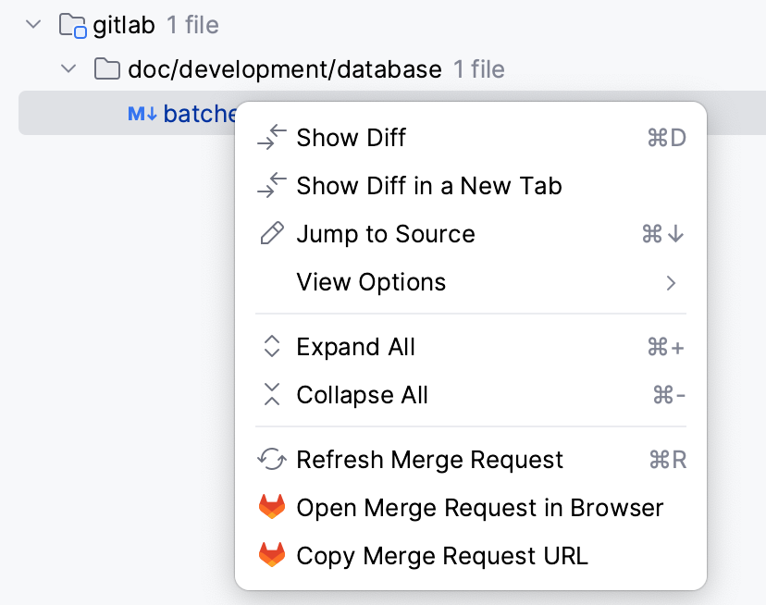Select Show Diff in a New Tab

coord(428,185)
